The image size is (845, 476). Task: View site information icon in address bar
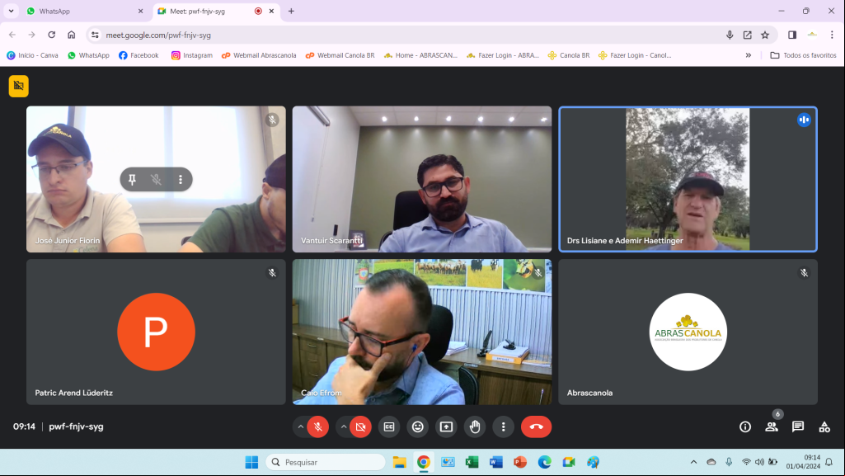click(x=95, y=35)
